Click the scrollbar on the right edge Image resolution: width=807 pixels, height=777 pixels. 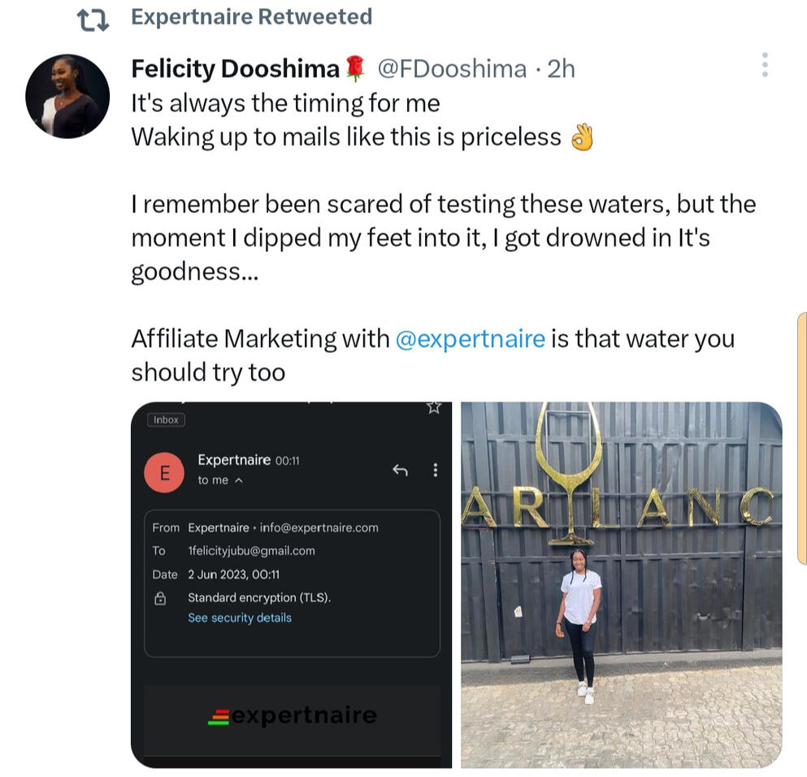coord(802,439)
